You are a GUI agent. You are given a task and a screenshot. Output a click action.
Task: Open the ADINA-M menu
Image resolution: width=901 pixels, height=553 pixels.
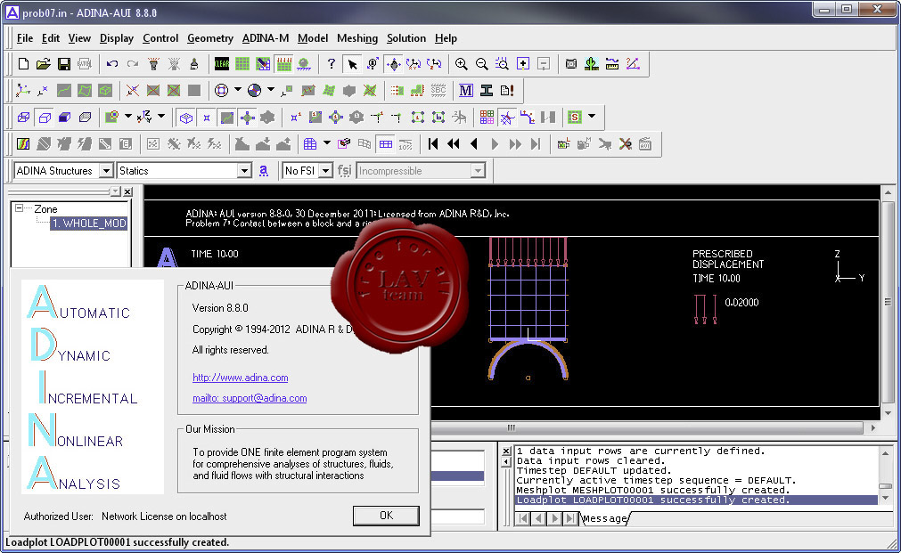pos(266,38)
